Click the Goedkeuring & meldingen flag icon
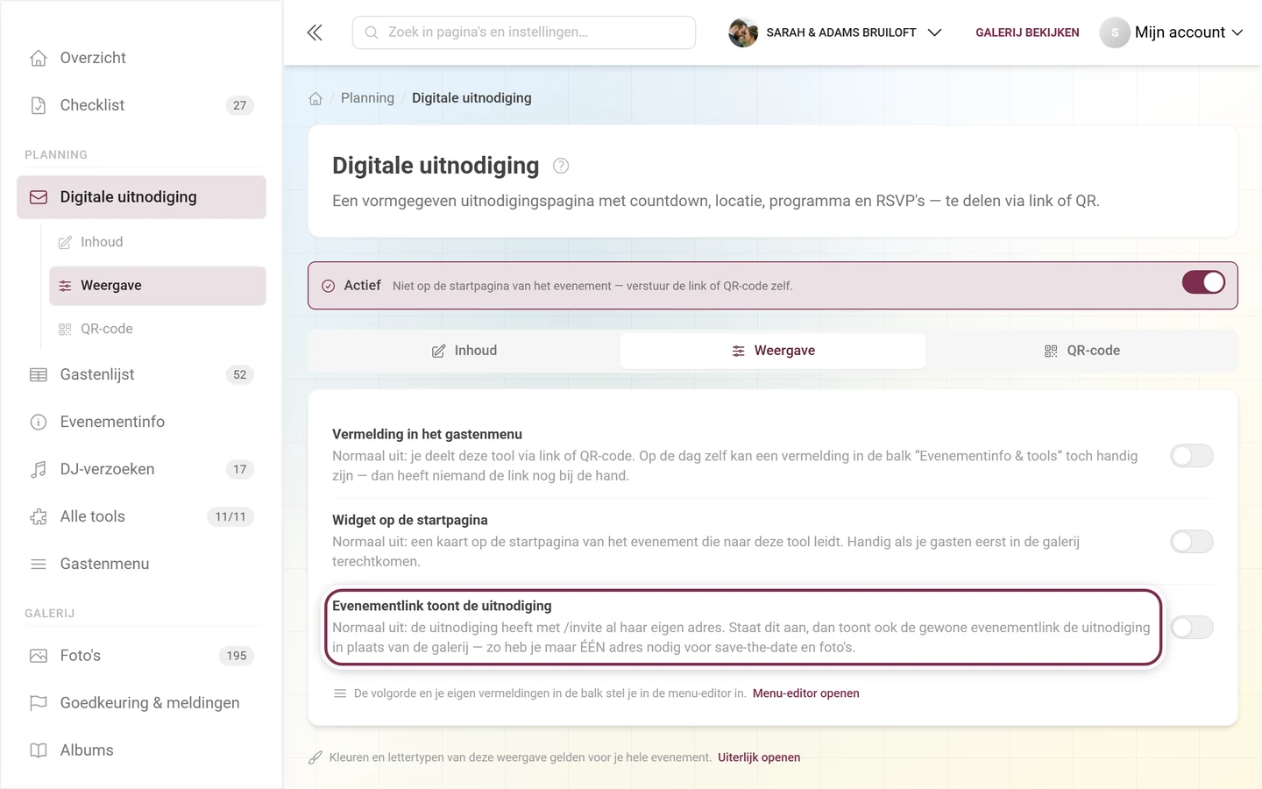 [x=39, y=703]
